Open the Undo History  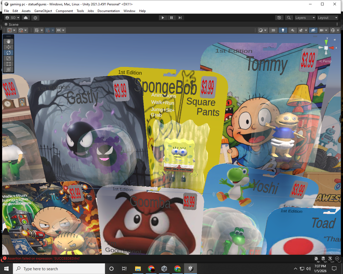click(279, 18)
